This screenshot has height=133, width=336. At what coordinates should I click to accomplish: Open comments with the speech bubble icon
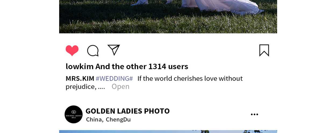tap(93, 51)
